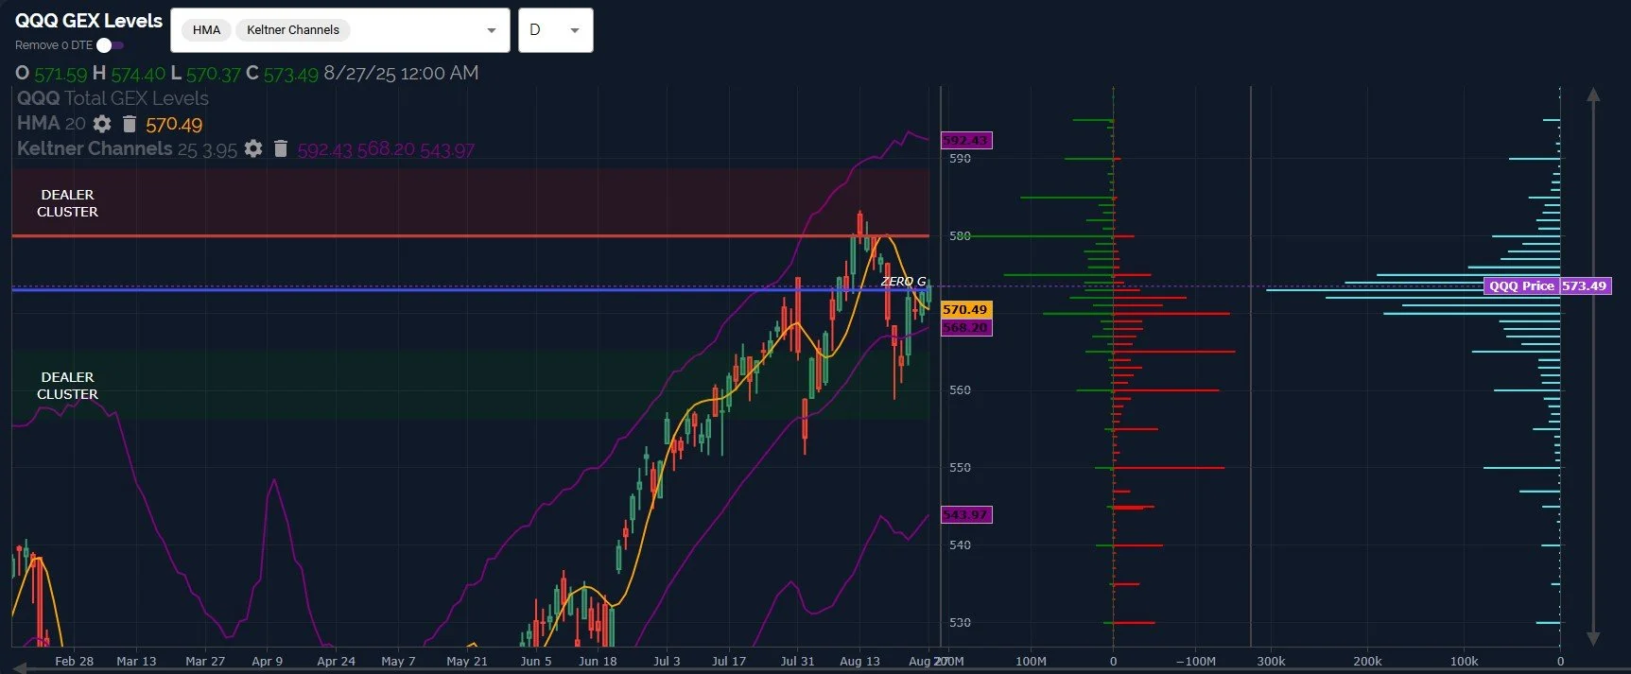Click the lower DEALER CLUSTER label
1631x674 pixels.
[x=67, y=386]
